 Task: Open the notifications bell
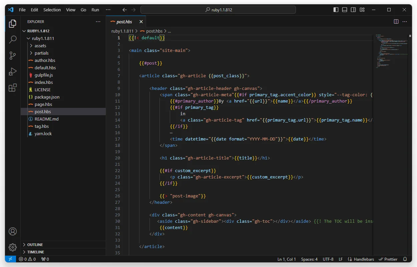(405, 259)
